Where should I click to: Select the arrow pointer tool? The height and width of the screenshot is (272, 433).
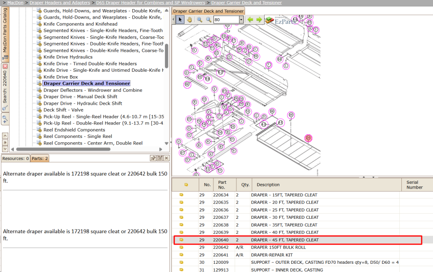[180, 19]
